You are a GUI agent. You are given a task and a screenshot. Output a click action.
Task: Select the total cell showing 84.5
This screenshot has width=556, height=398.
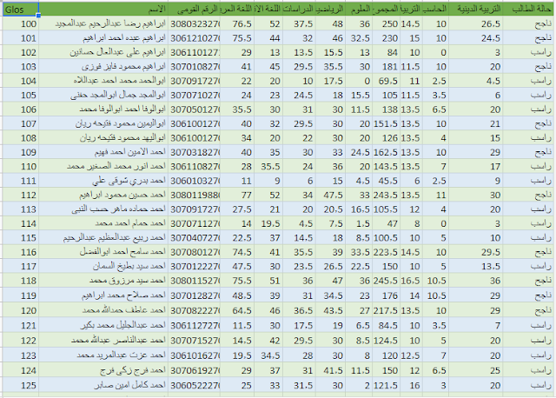tap(386, 325)
